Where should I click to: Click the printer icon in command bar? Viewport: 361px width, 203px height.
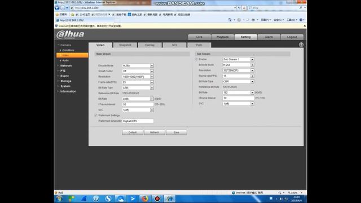(253, 20)
